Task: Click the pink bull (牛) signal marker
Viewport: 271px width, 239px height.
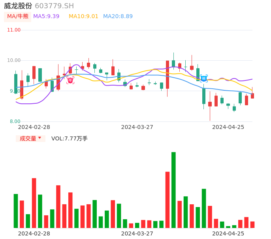Action: click(70, 80)
